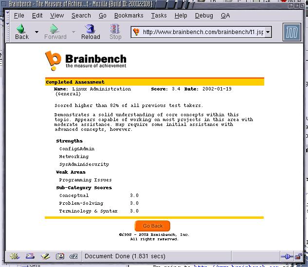The image size is (308, 267).
Task: Open the Help menu
Action: (181, 16)
